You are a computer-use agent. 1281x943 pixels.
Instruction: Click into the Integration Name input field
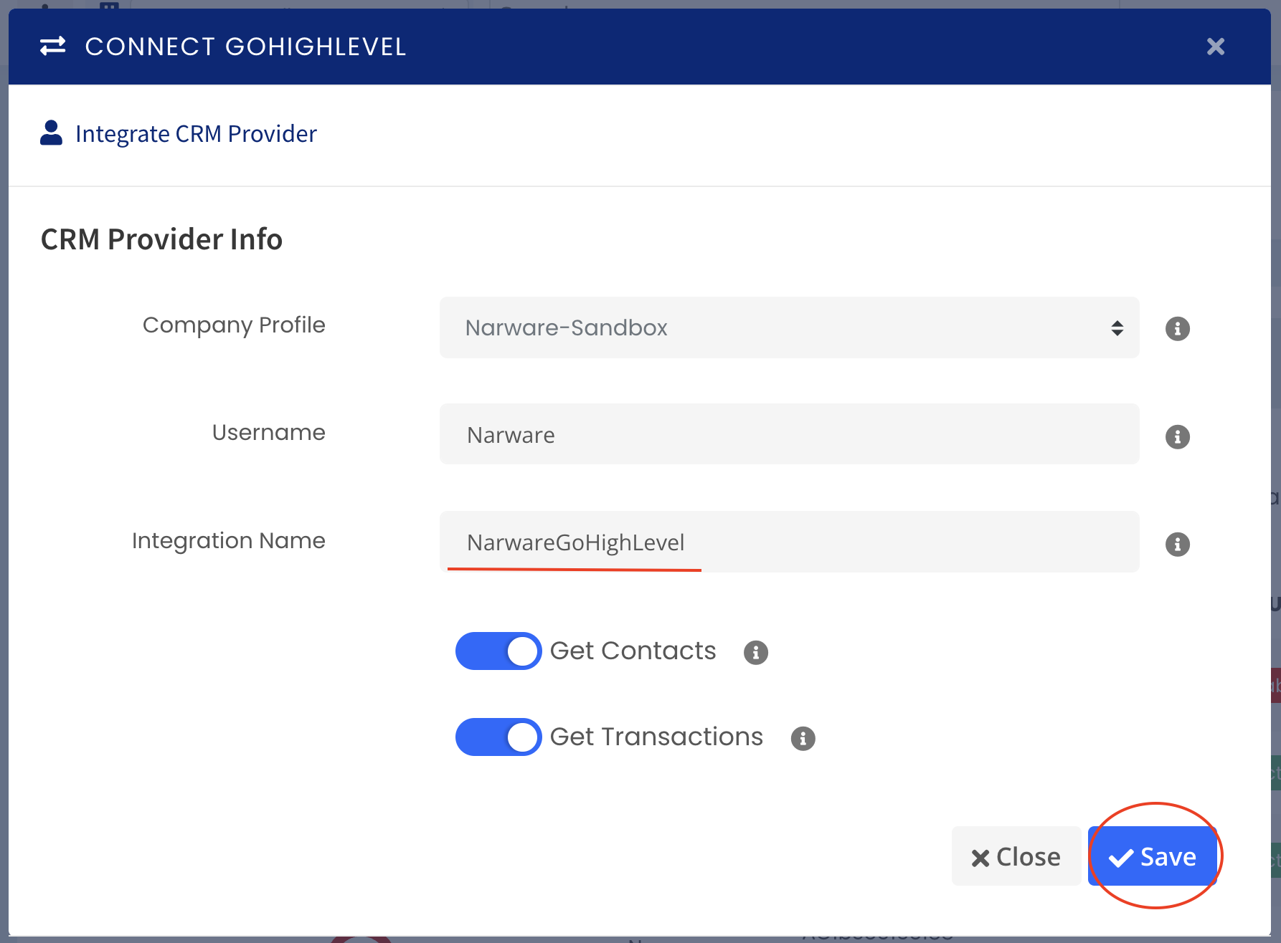point(789,542)
